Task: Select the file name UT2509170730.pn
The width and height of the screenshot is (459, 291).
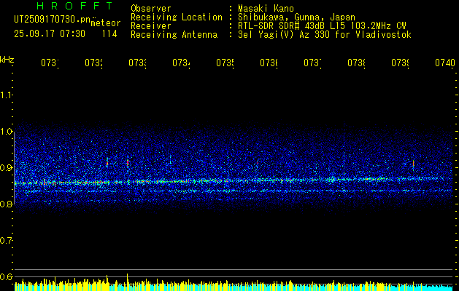Action: click(53, 20)
